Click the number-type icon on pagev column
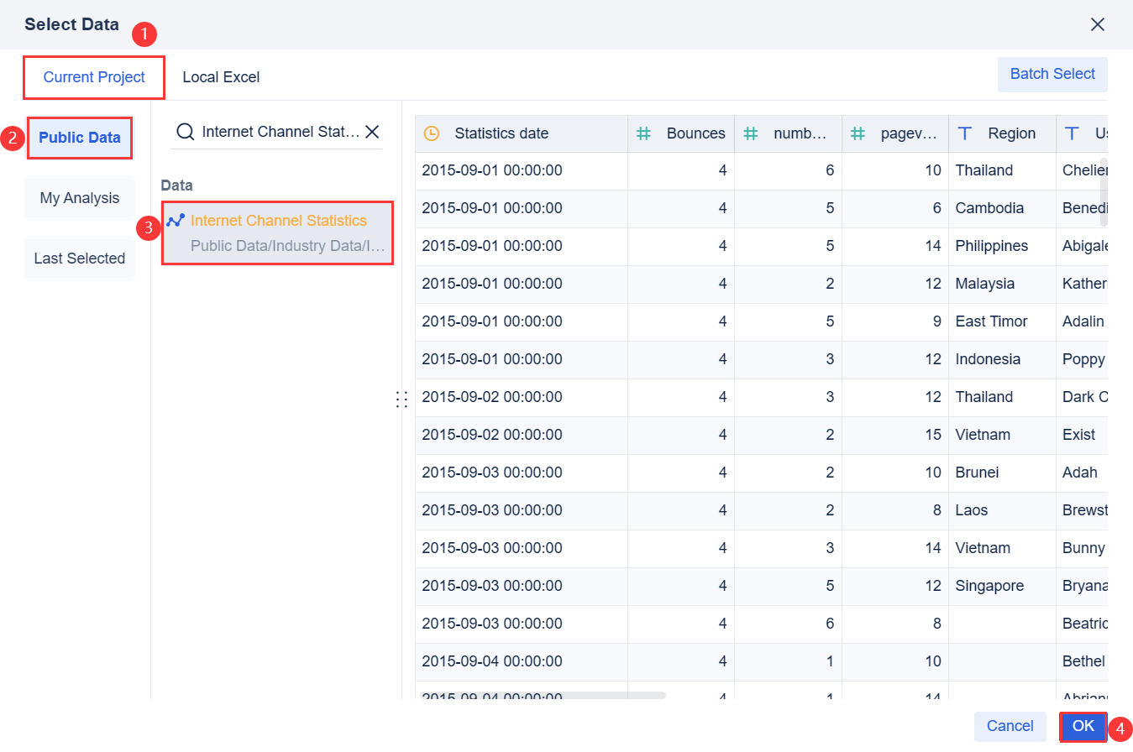The image size is (1133, 752). 858,133
